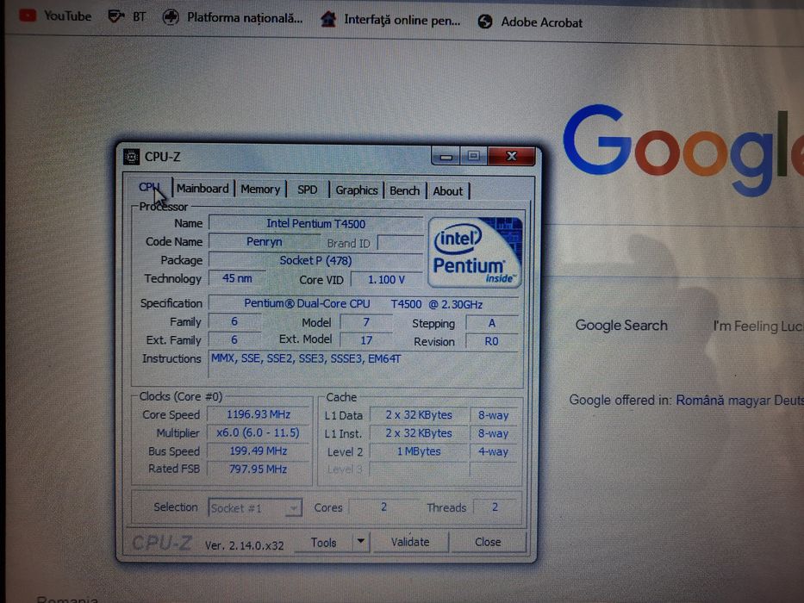Click the Close button in CPU-Z
The height and width of the screenshot is (603, 804).
[x=488, y=542]
